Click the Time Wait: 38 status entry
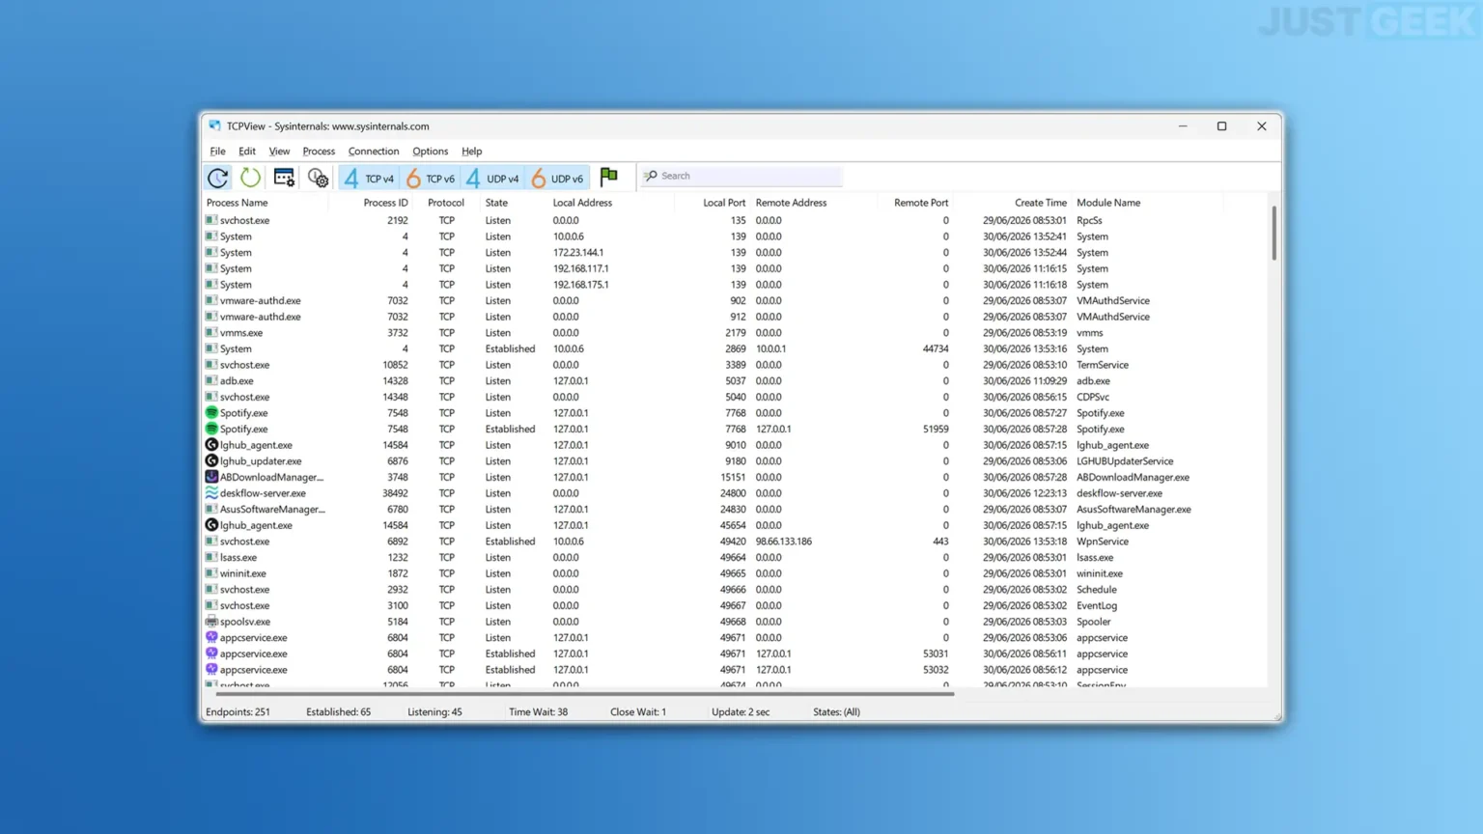1483x834 pixels. 538,712
